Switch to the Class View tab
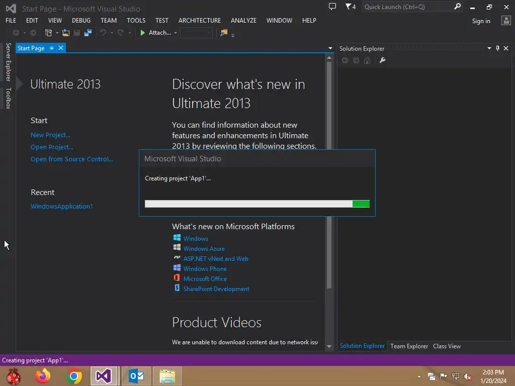The height and width of the screenshot is (386, 515). (447, 346)
